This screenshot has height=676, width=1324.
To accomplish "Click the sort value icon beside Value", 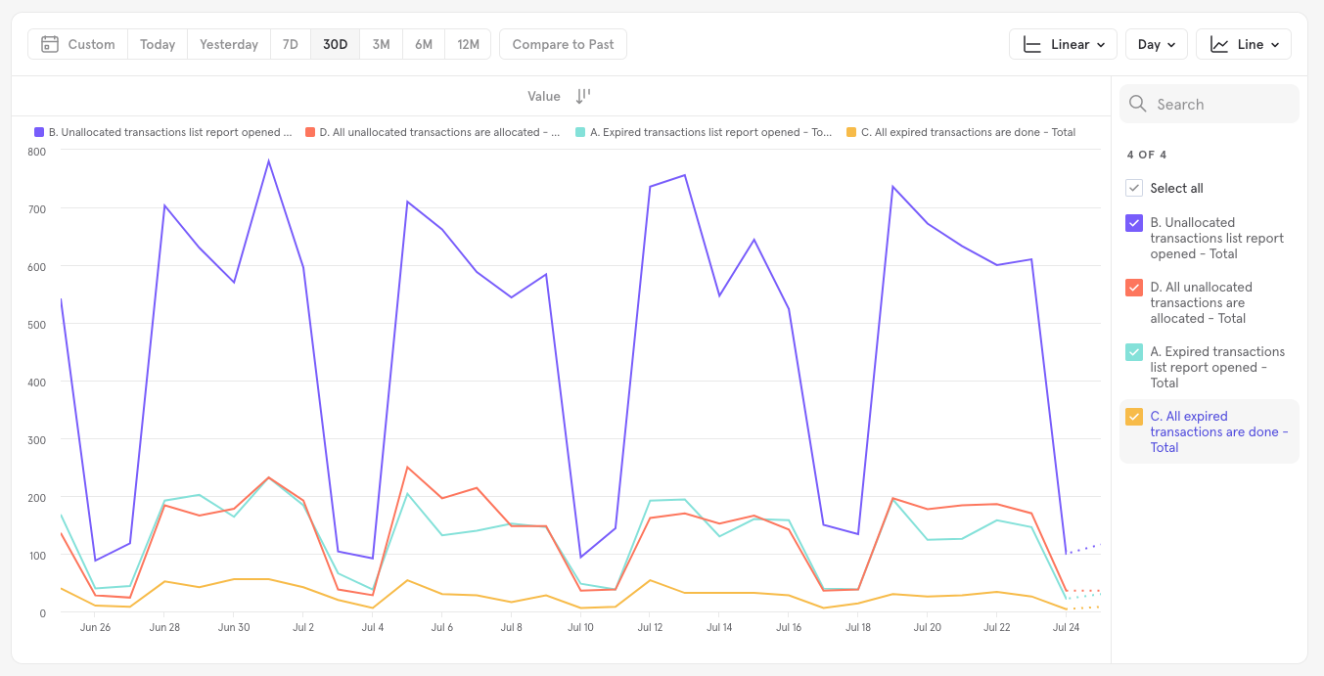I will (x=583, y=96).
